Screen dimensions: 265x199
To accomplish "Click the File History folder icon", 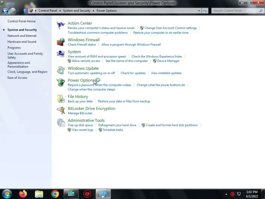I will point(61,99).
